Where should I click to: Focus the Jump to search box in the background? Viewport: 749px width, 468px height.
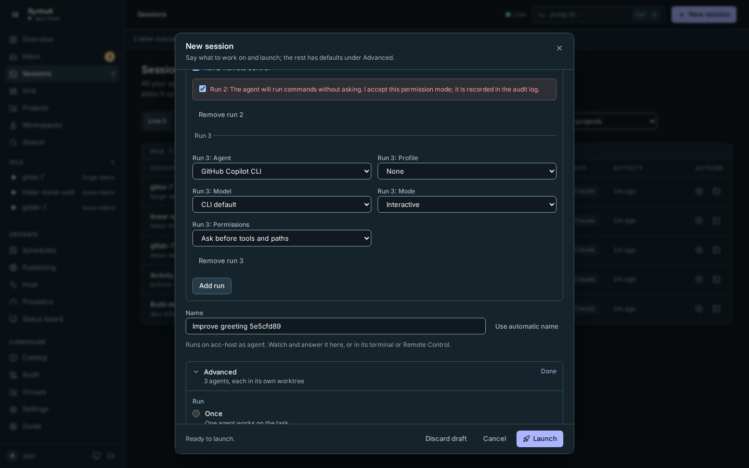(598, 15)
